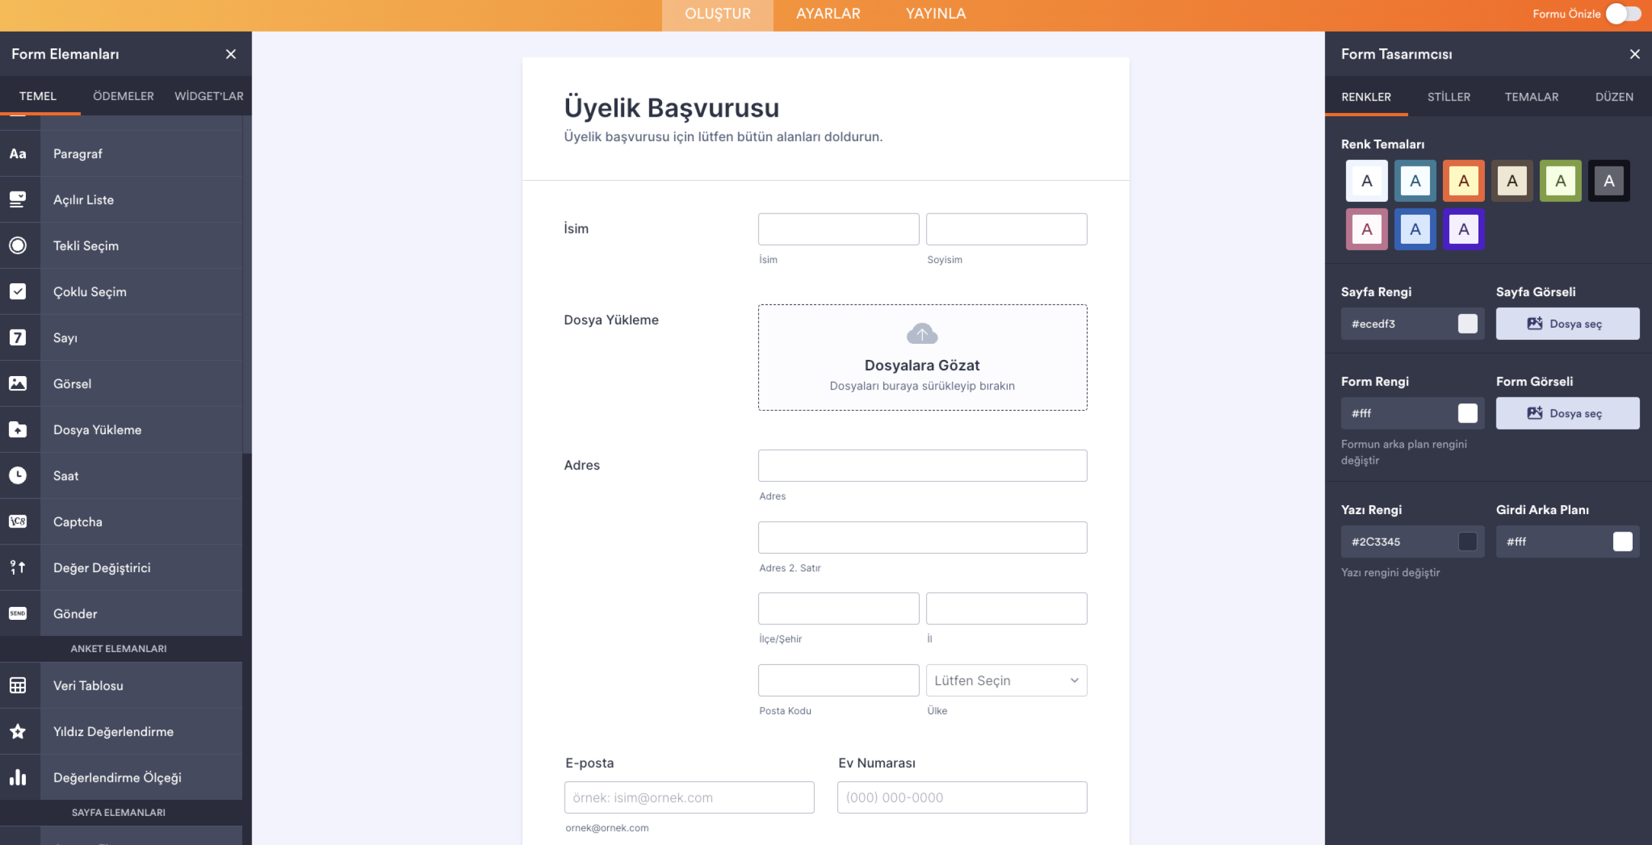The height and width of the screenshot is (845, 1652).
Task: Click the Form Elemanları sidebar scrollbar
Action: coord(247,285)
